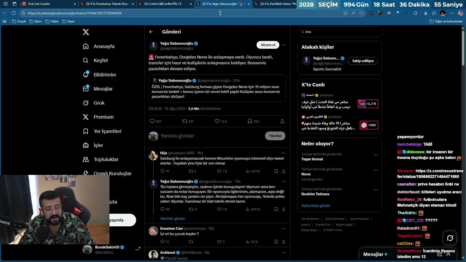Screen dimensions: 466x262
Task: Share Yağız's reply with 200 B views
Action: tap(283, 209)
